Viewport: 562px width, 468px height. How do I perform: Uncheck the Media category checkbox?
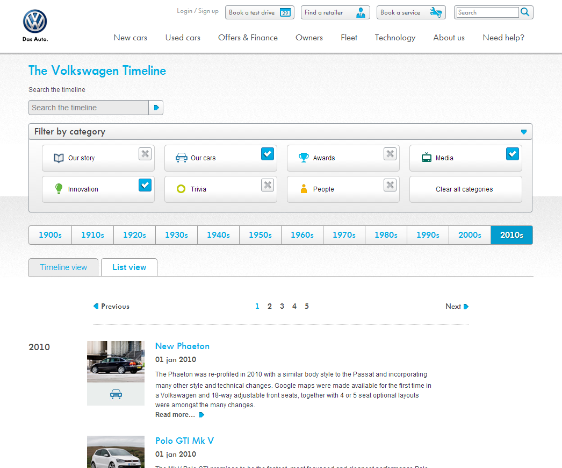[x=513, y=154]
